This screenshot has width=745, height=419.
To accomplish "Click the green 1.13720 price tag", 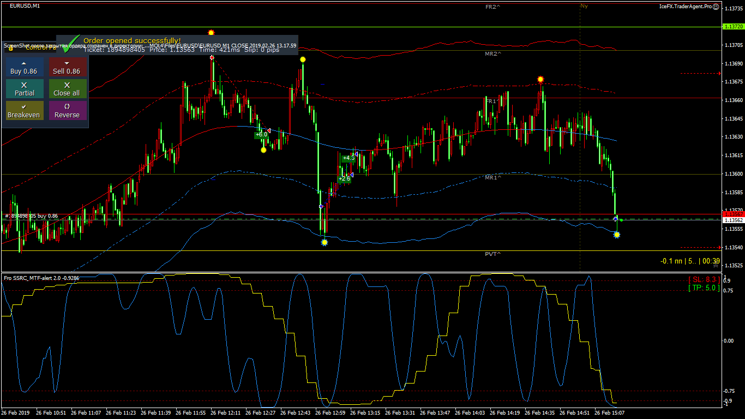I will pos(732,26).
